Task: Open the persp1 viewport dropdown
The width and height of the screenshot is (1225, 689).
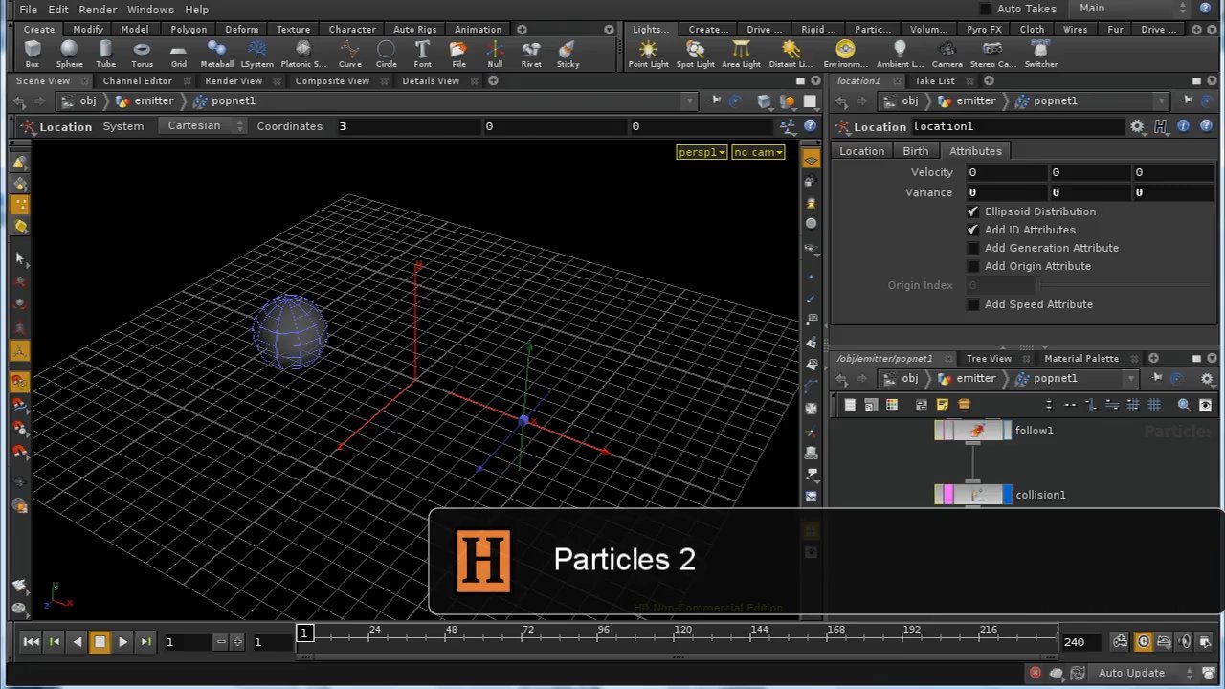Action: coord(702,152)
